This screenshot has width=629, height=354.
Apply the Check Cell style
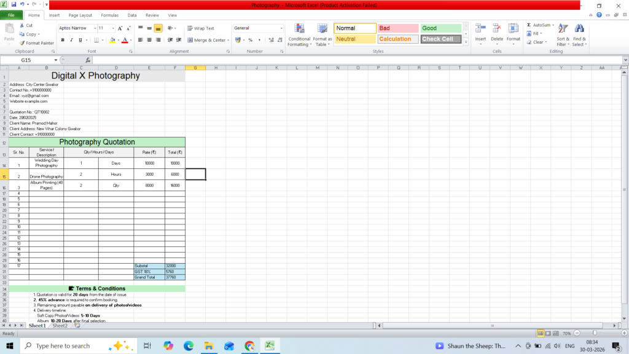(441, 39)
